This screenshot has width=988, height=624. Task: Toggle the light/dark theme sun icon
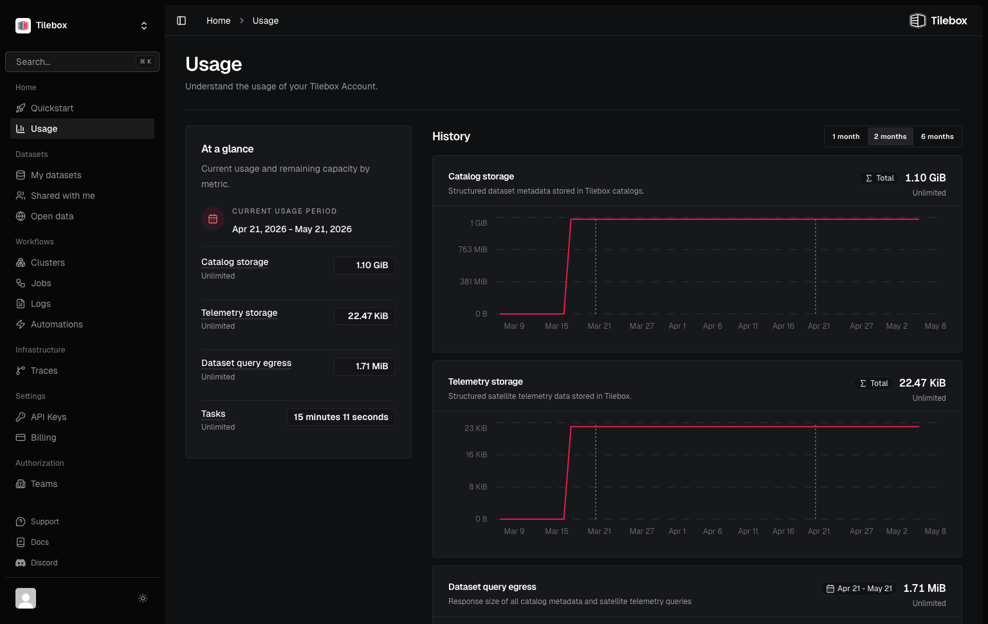143,598
